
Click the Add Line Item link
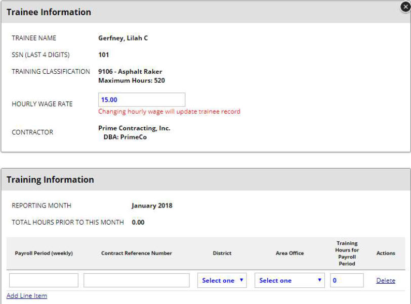(27, 296)
